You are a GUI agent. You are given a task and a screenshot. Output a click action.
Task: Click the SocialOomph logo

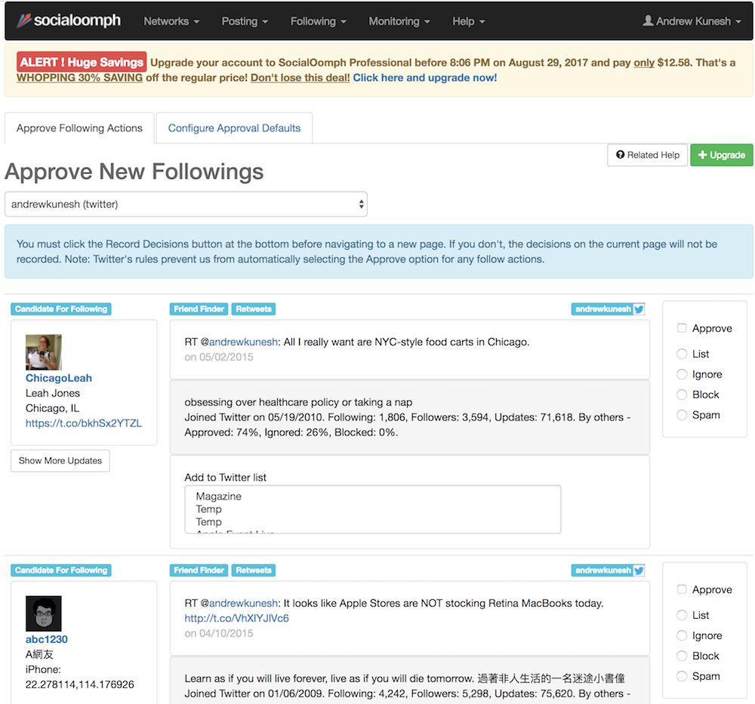(69, 20)
